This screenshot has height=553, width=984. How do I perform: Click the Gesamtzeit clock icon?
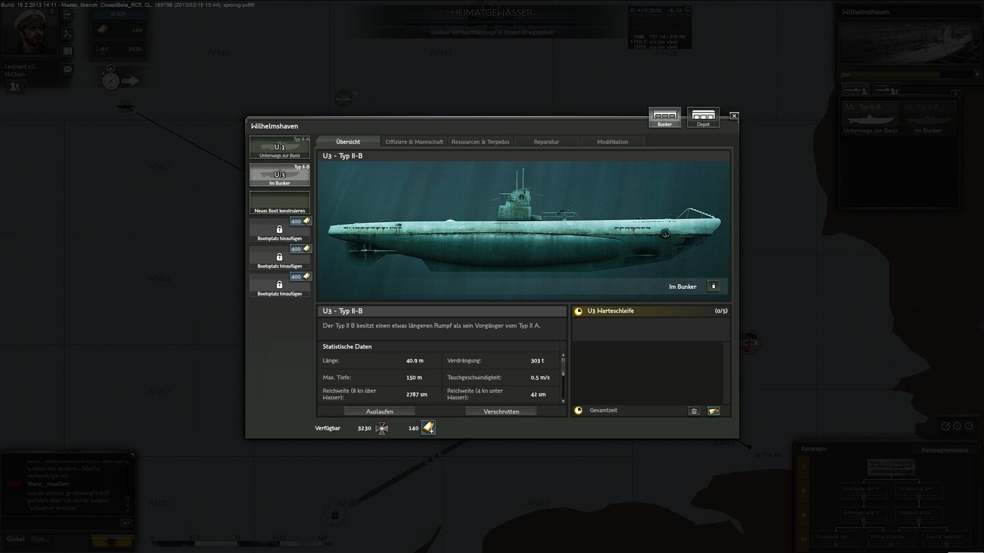pos(579,410)
